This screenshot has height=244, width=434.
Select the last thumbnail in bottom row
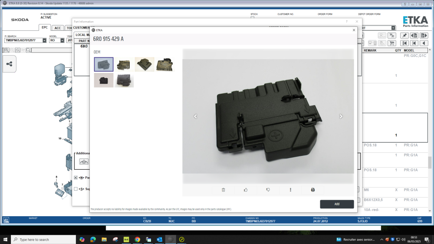(x=124, y=80)
